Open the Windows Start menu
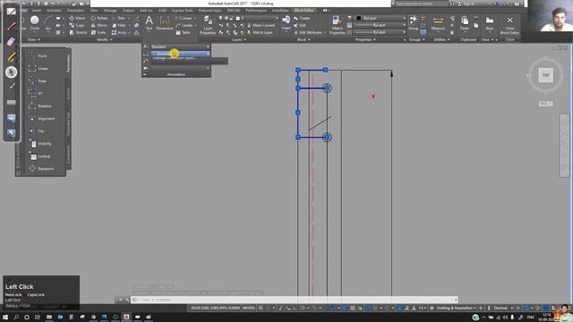Viewport: 573px width, 322px height. pos(5,317)
